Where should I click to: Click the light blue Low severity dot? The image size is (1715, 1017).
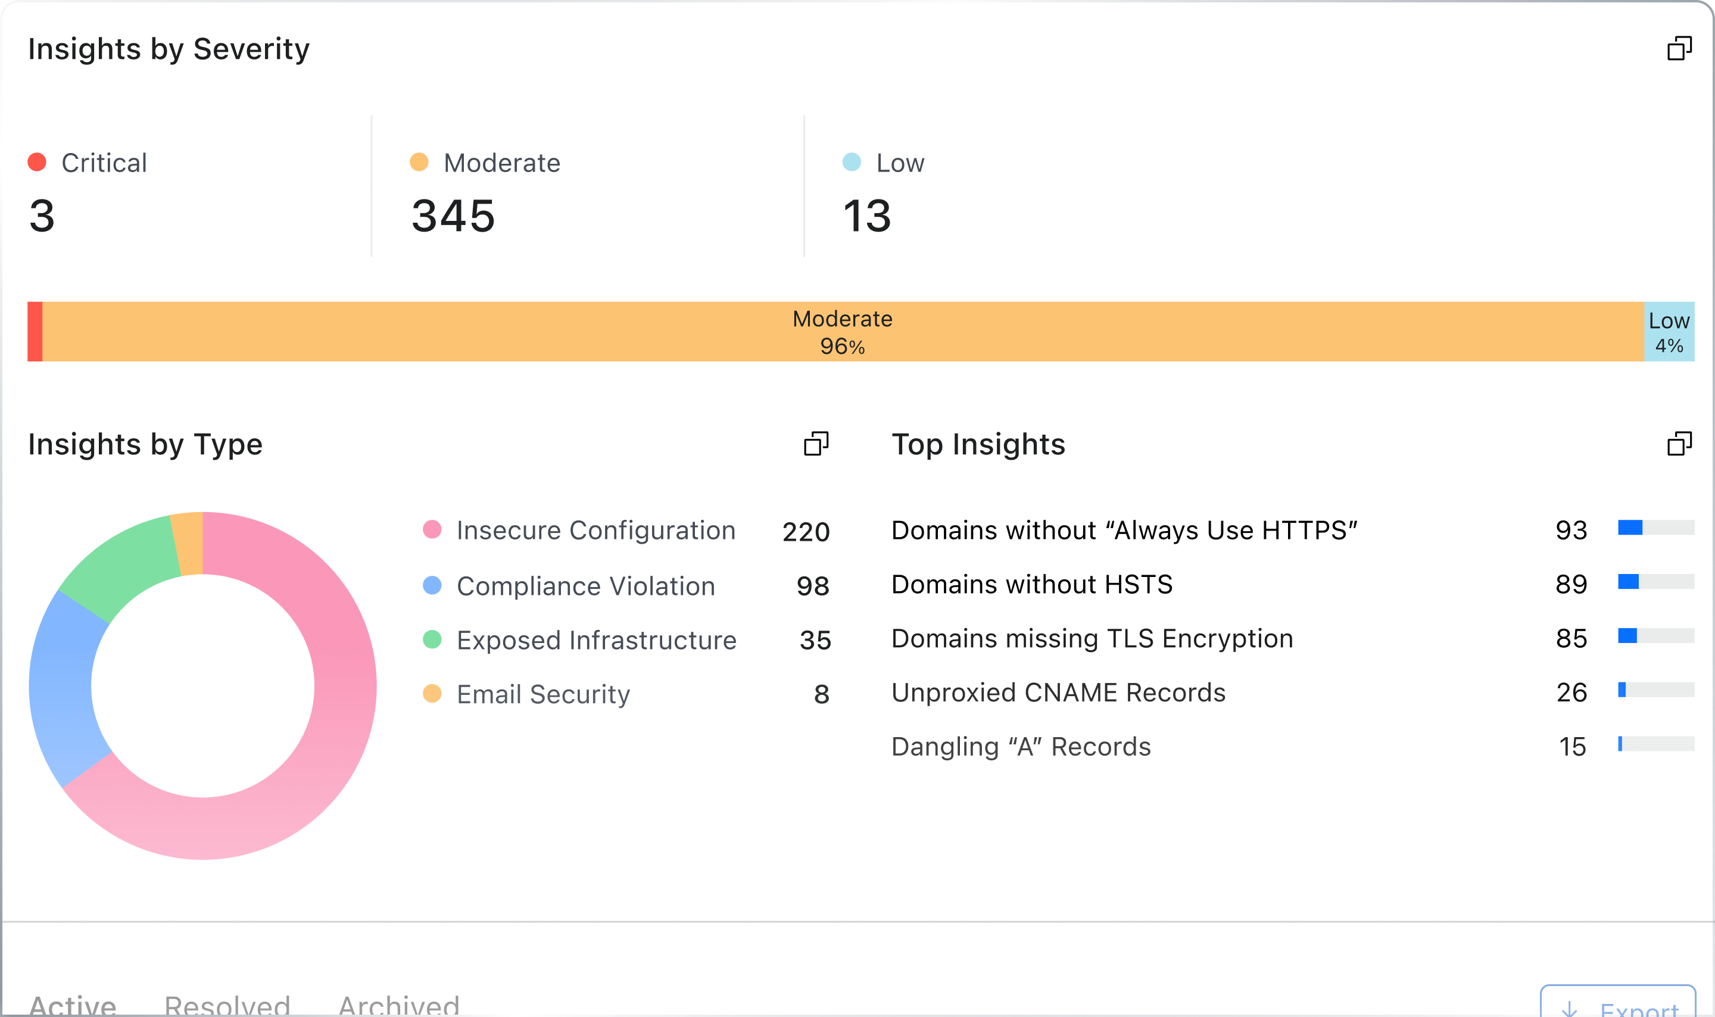(851, 163)
